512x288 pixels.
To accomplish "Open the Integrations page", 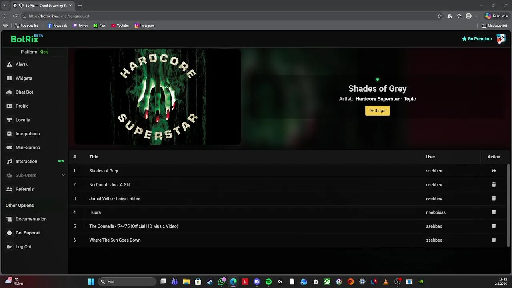I will [x=28, y=134].
